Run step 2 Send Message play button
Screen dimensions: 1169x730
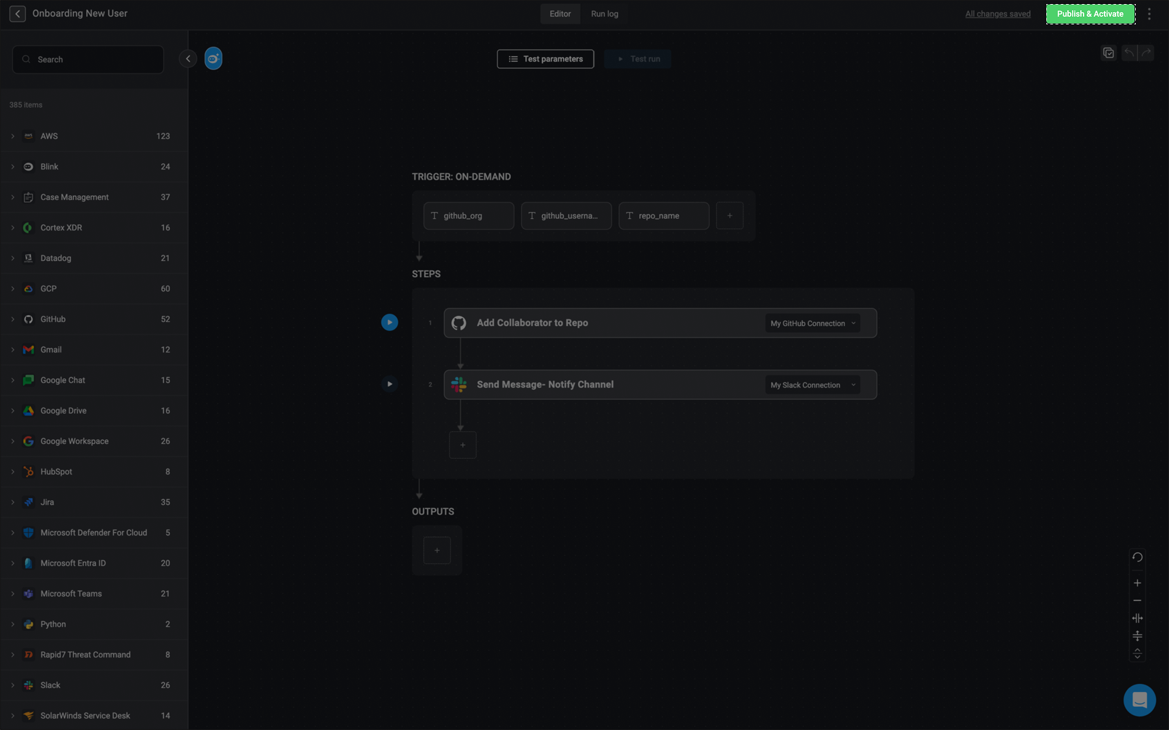(x=390, y=384)
